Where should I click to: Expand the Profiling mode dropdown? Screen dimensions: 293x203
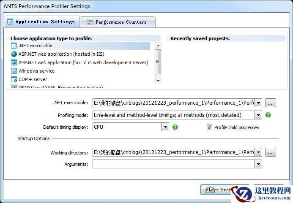[258, 115]
